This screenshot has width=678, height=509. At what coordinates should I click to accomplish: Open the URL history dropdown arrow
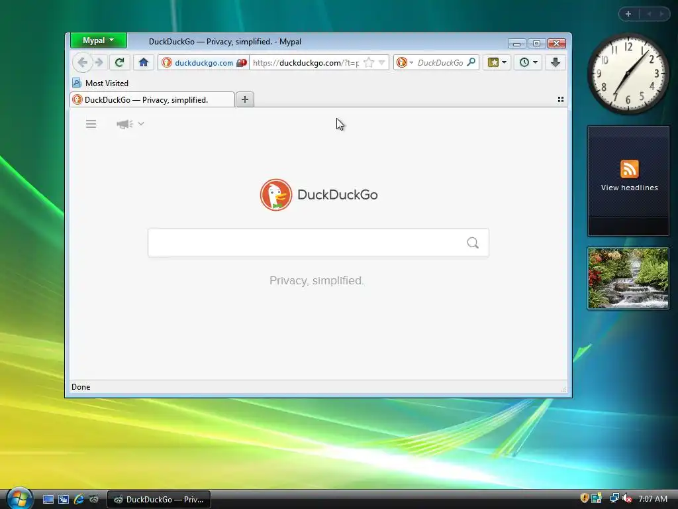pyautogui.click(x=382, y=63)
